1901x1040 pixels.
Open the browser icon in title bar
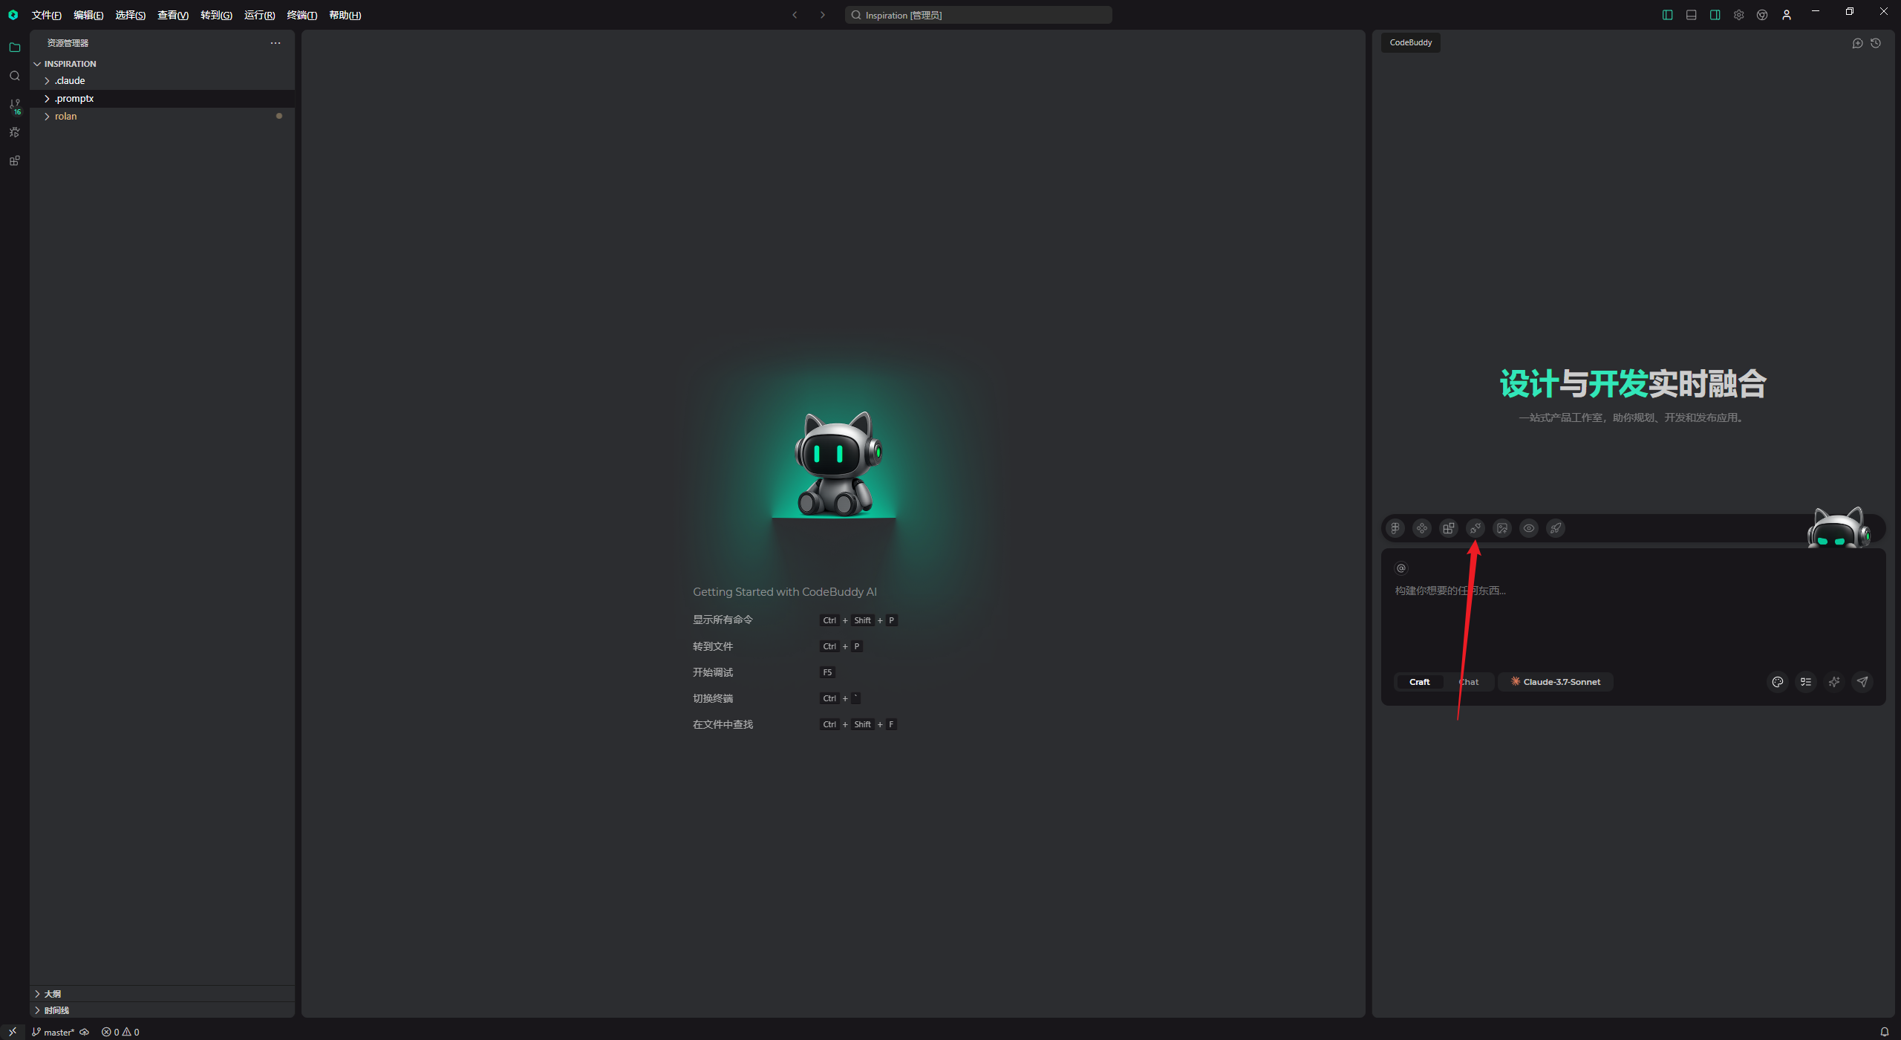click(1762, 15)
